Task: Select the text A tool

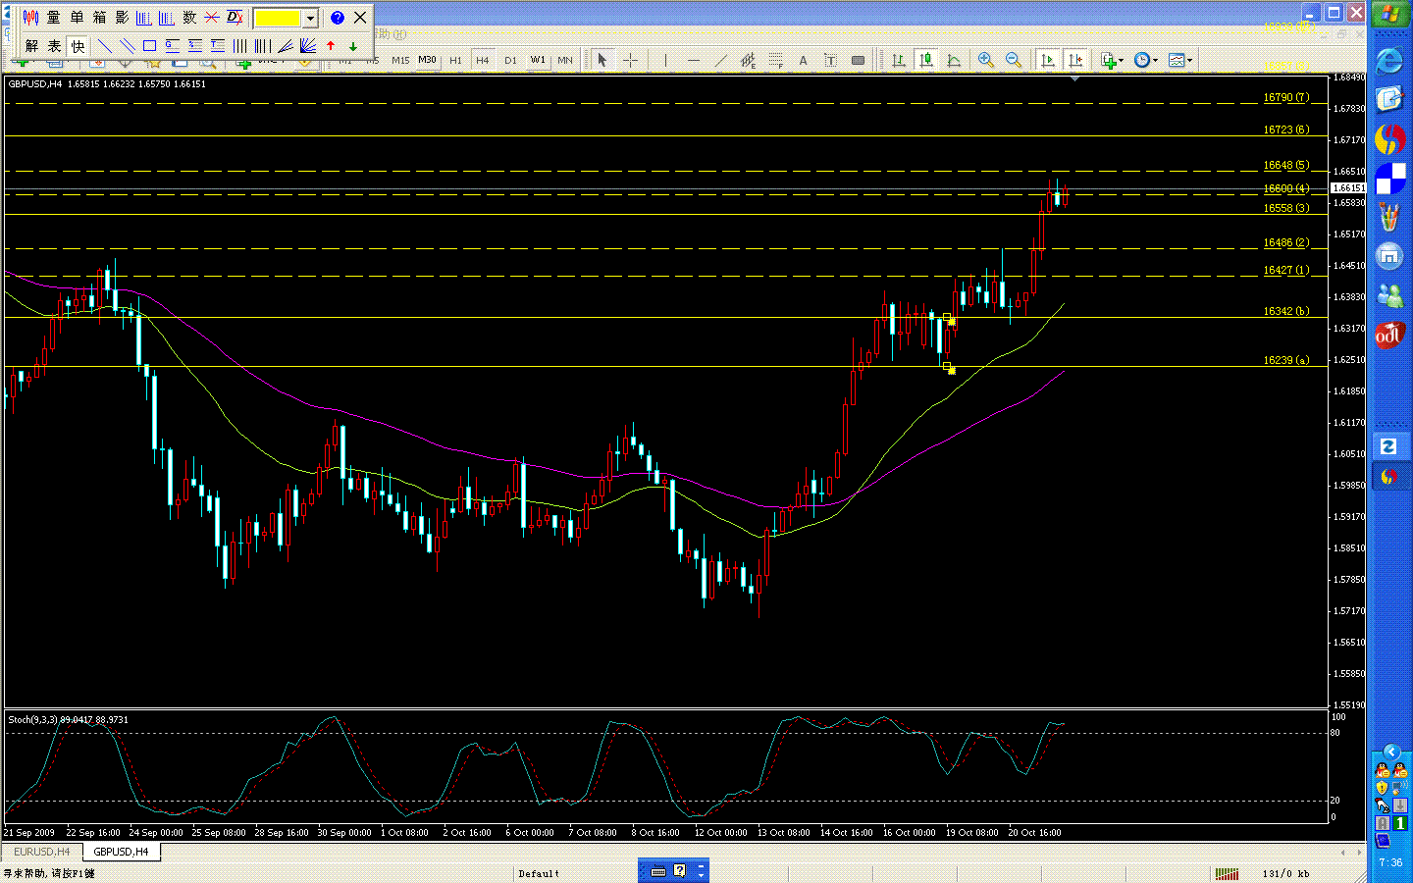Action: [803, 60]
